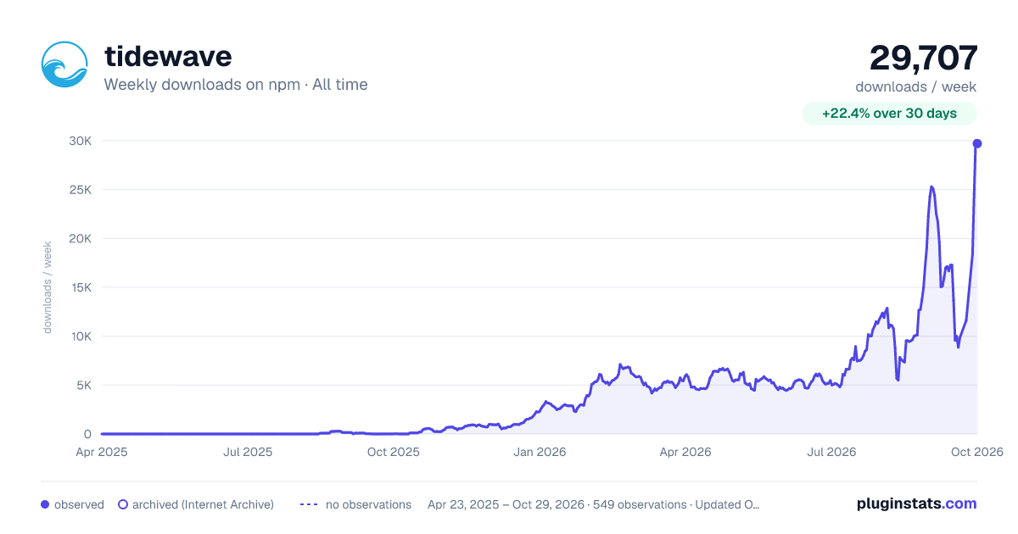The width and height of the screenshot is (1018, 534).
Task: Click the filled 'observed' legend dot
Action: (x=45, y=504)
